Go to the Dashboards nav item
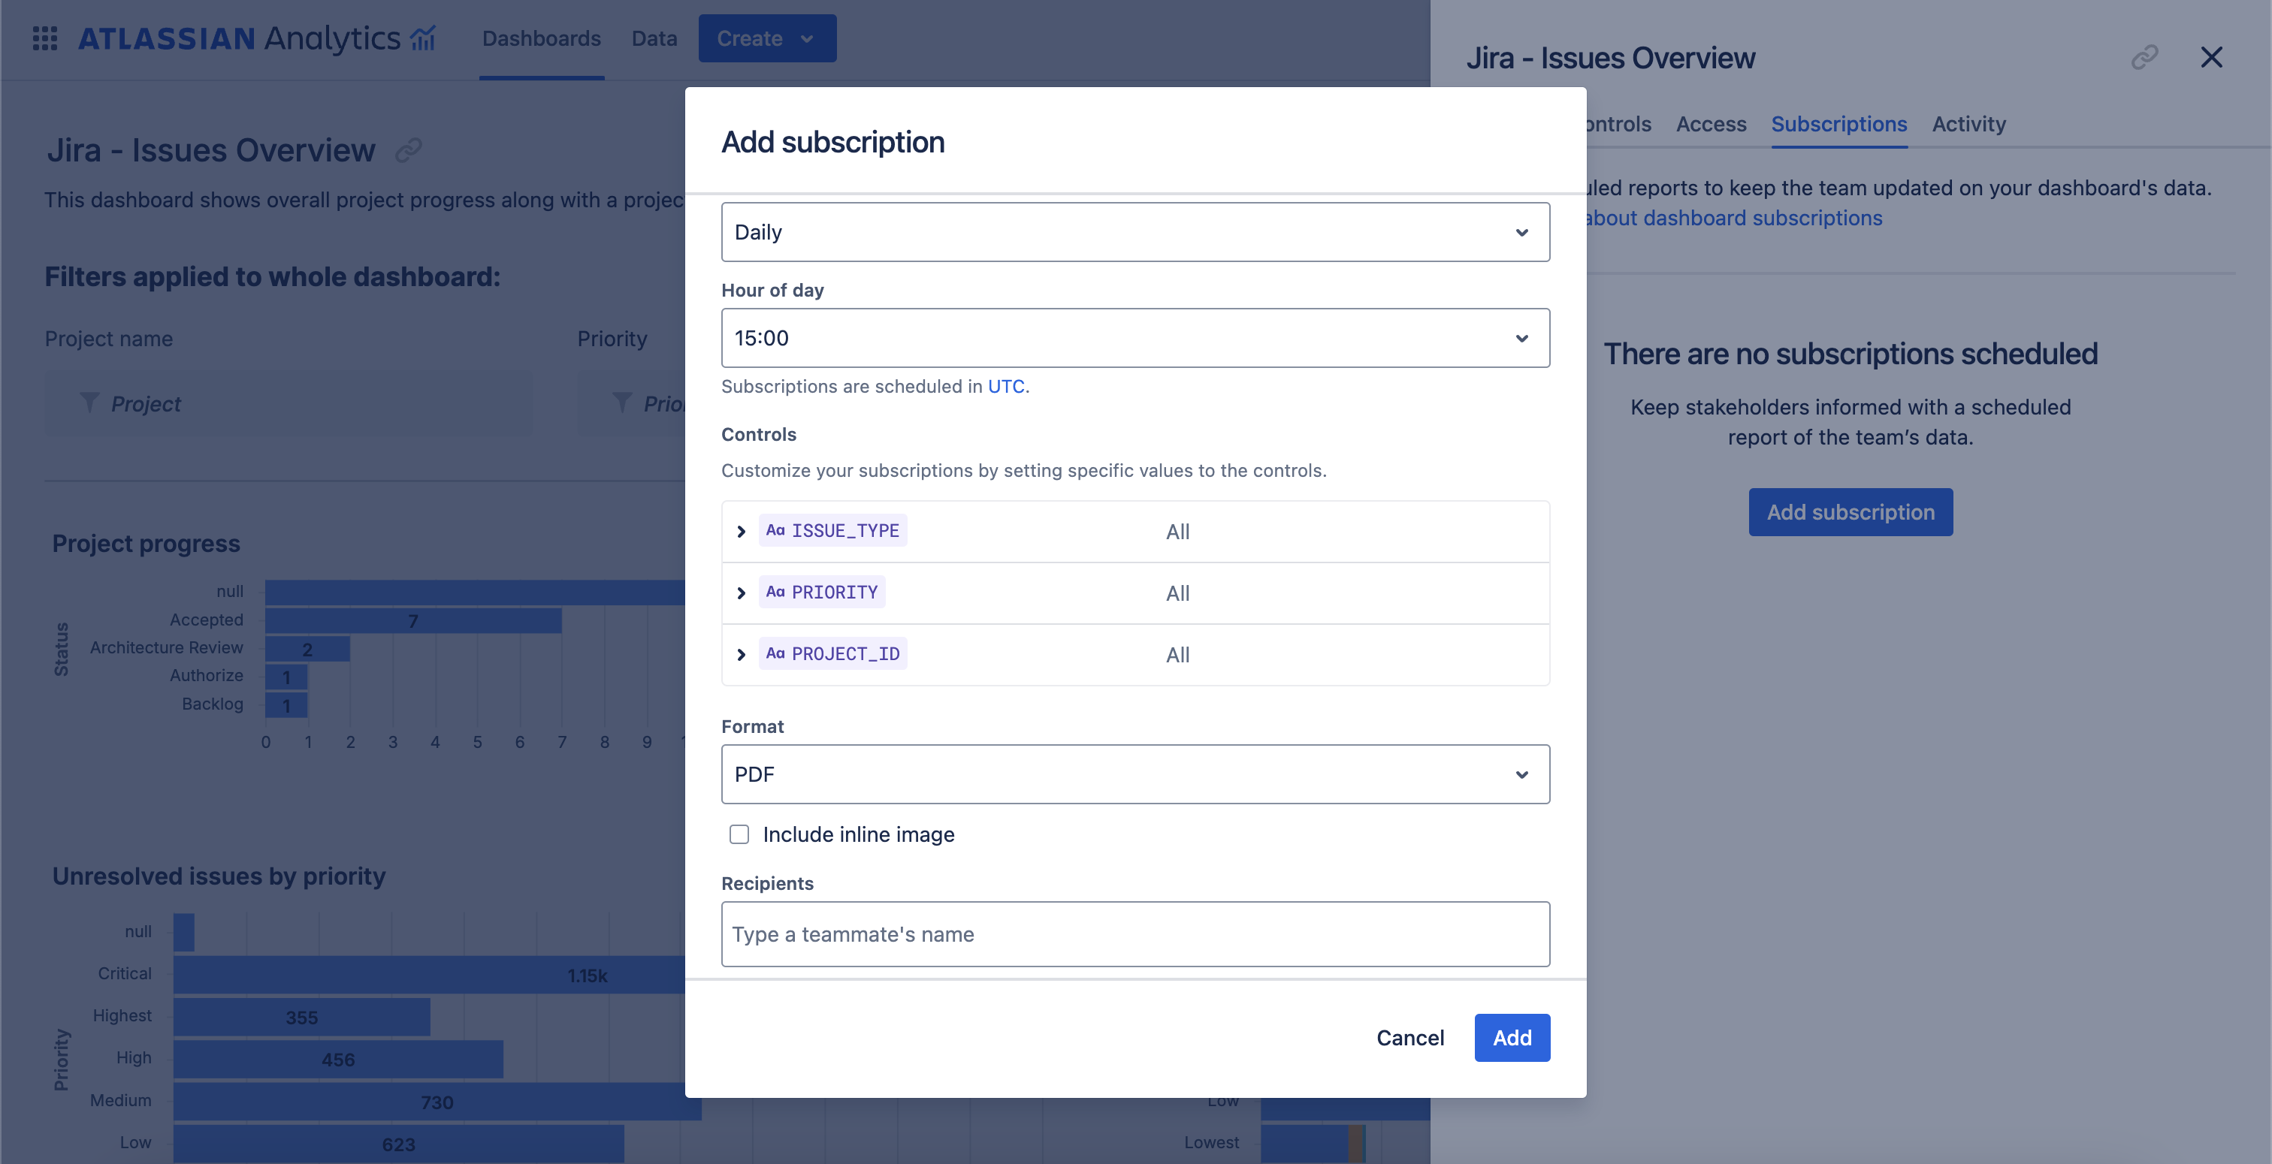The width and height of the screenshot is (2272, 1164). 541,38
